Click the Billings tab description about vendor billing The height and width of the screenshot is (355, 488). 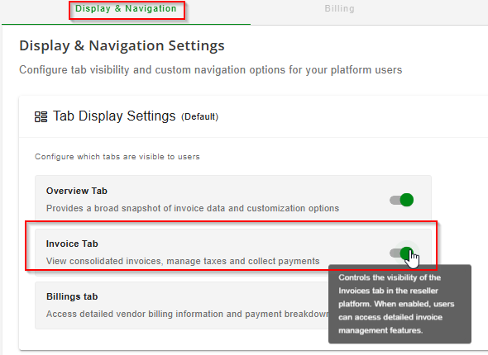coord(187,314)
